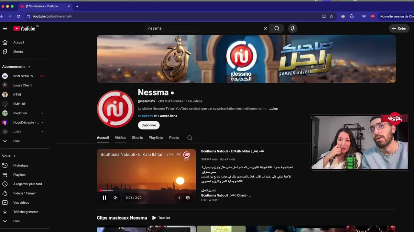
Task: Open Chrome extensions puzzle icon
Action: 352,16
